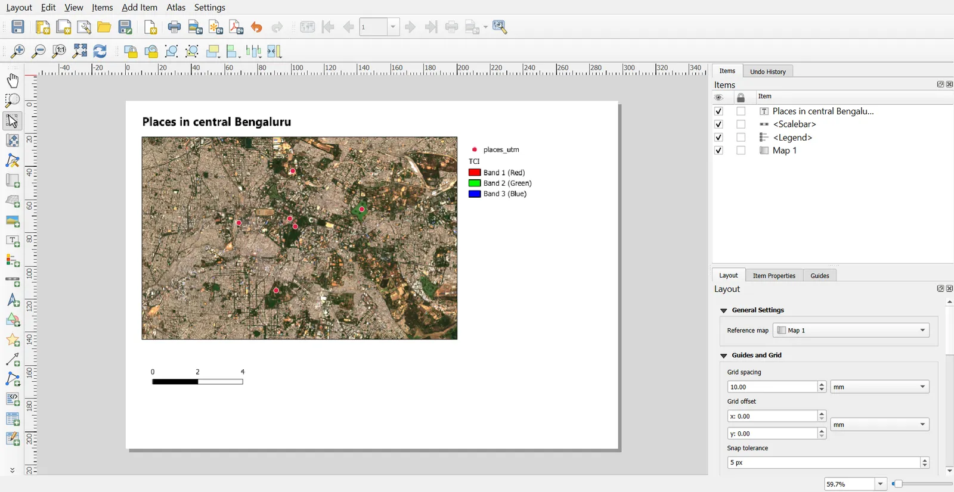Open the zoom level percentage dropdown

(881, 484)
